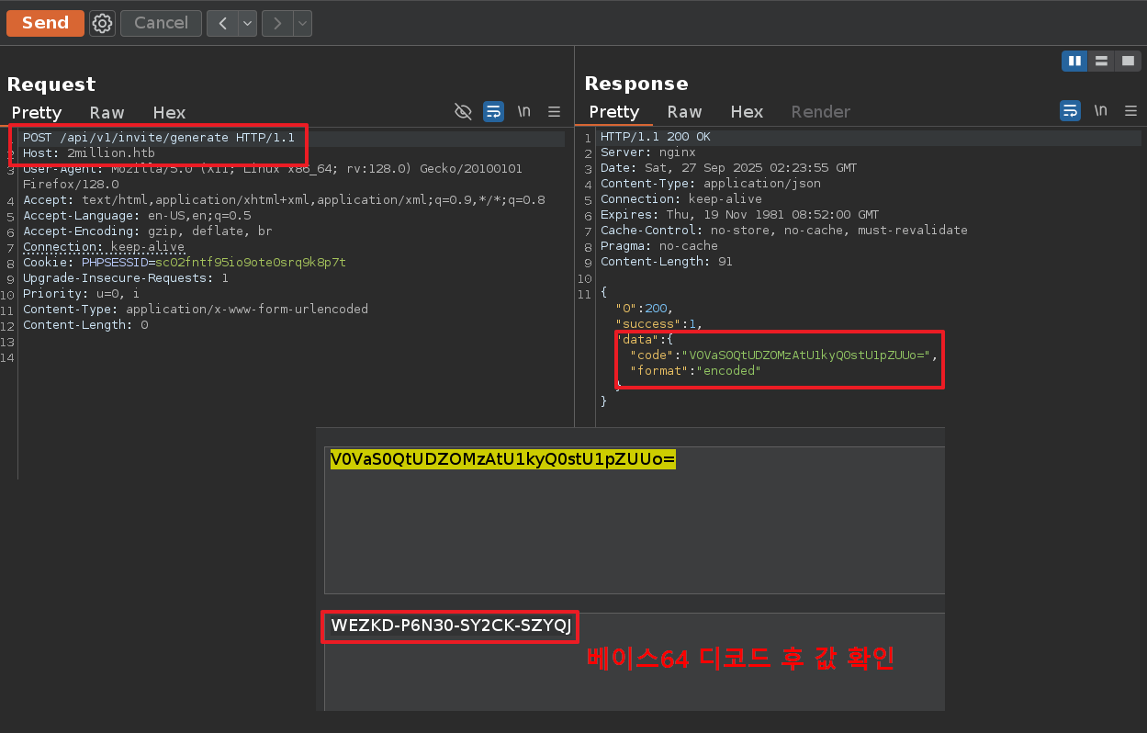Screen dimensions: 1147x733
Task: Toggle word wrap icon in Response panel
Action: (x=1070, y=111)
